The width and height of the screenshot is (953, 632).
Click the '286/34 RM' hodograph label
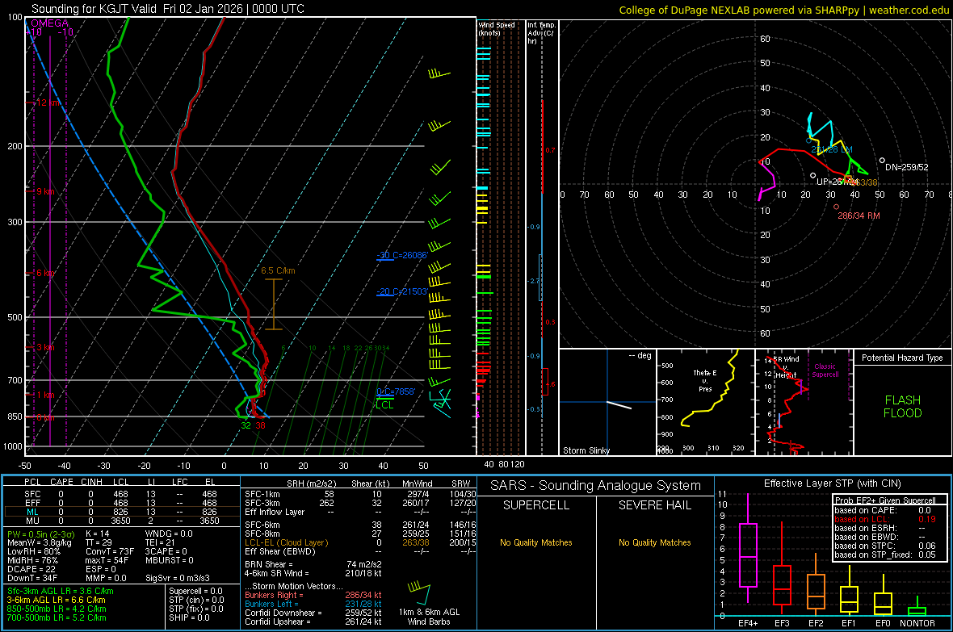tap(859, 216)
